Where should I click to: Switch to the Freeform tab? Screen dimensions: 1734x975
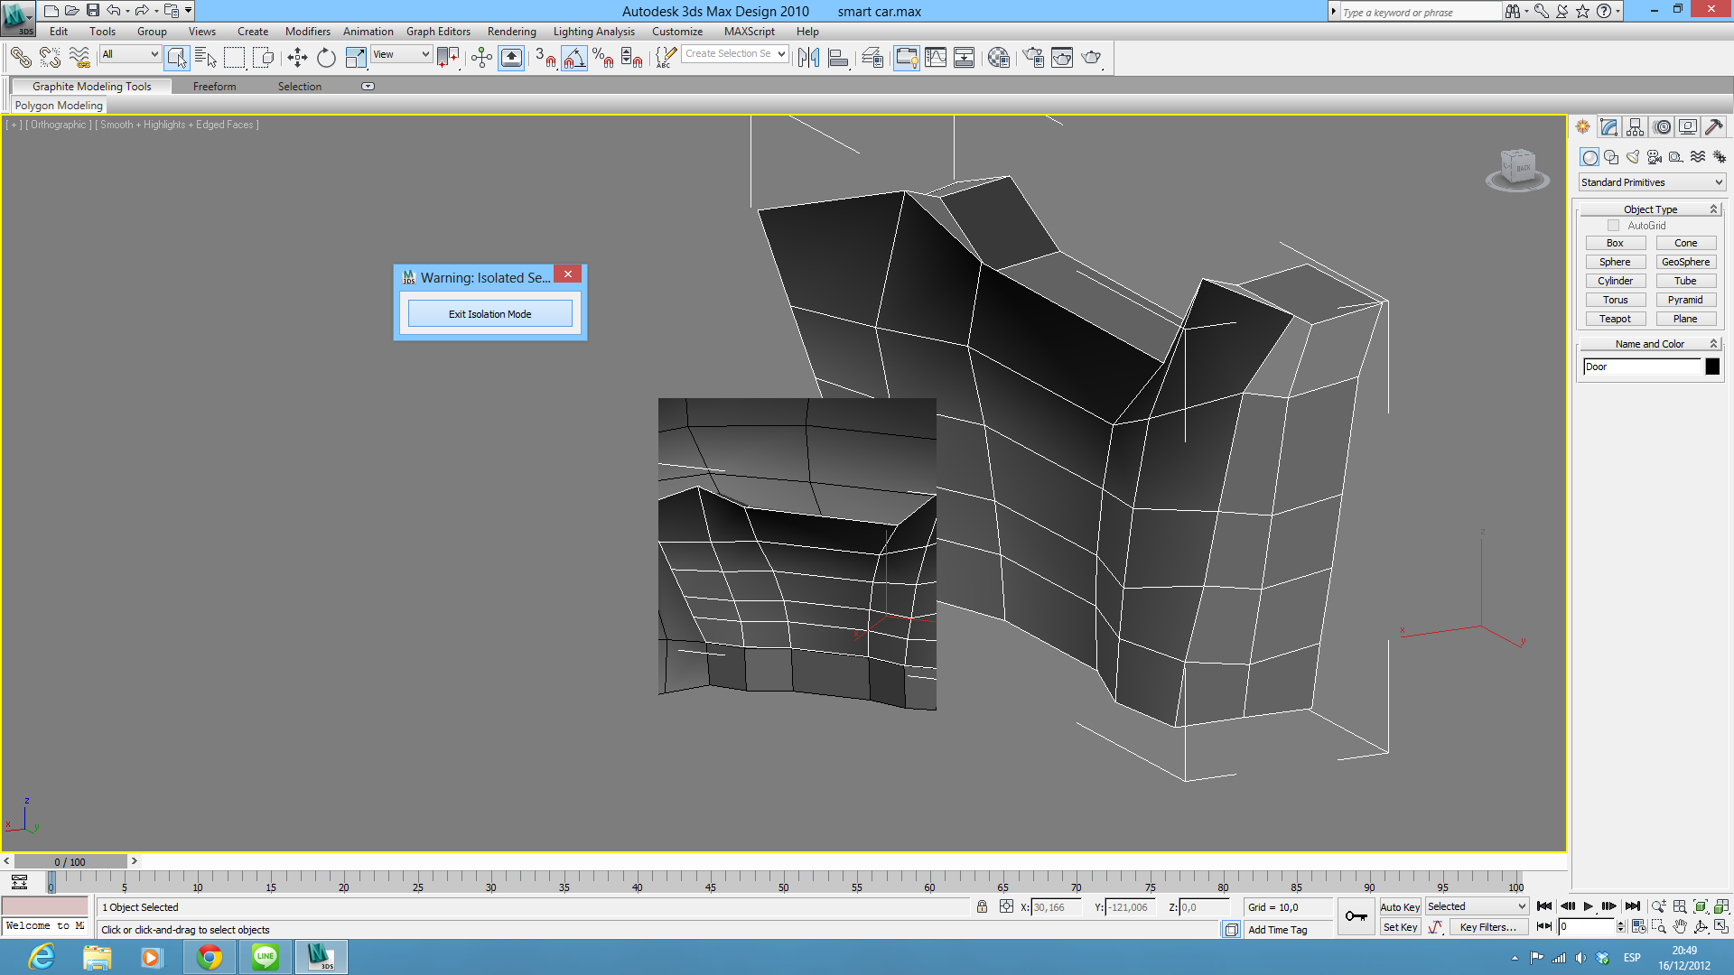click(x=214, y=87)
